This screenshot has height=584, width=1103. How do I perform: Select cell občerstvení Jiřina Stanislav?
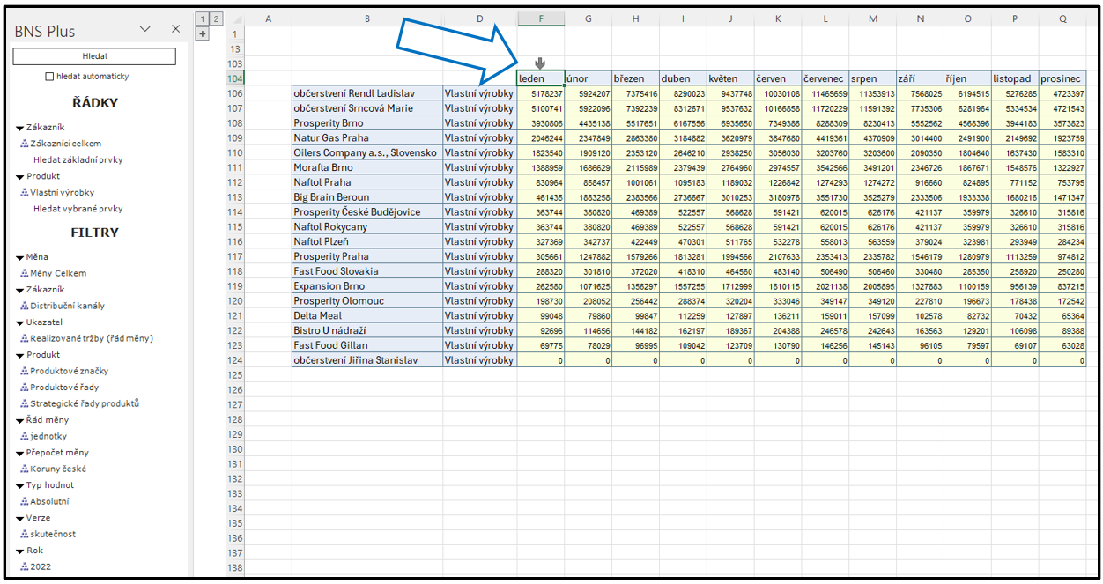pyautogui.click(x=366, y=360)
